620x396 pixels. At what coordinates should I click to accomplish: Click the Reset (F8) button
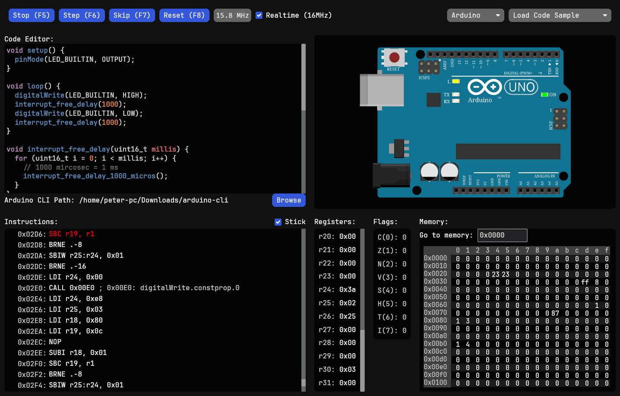point(184,15)
